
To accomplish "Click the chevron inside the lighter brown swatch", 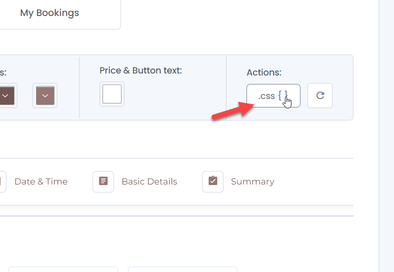I will 45,96.
